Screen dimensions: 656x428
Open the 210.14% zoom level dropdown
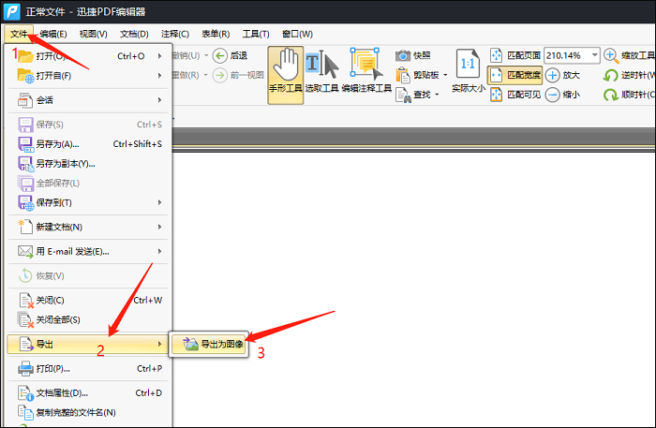594,55
